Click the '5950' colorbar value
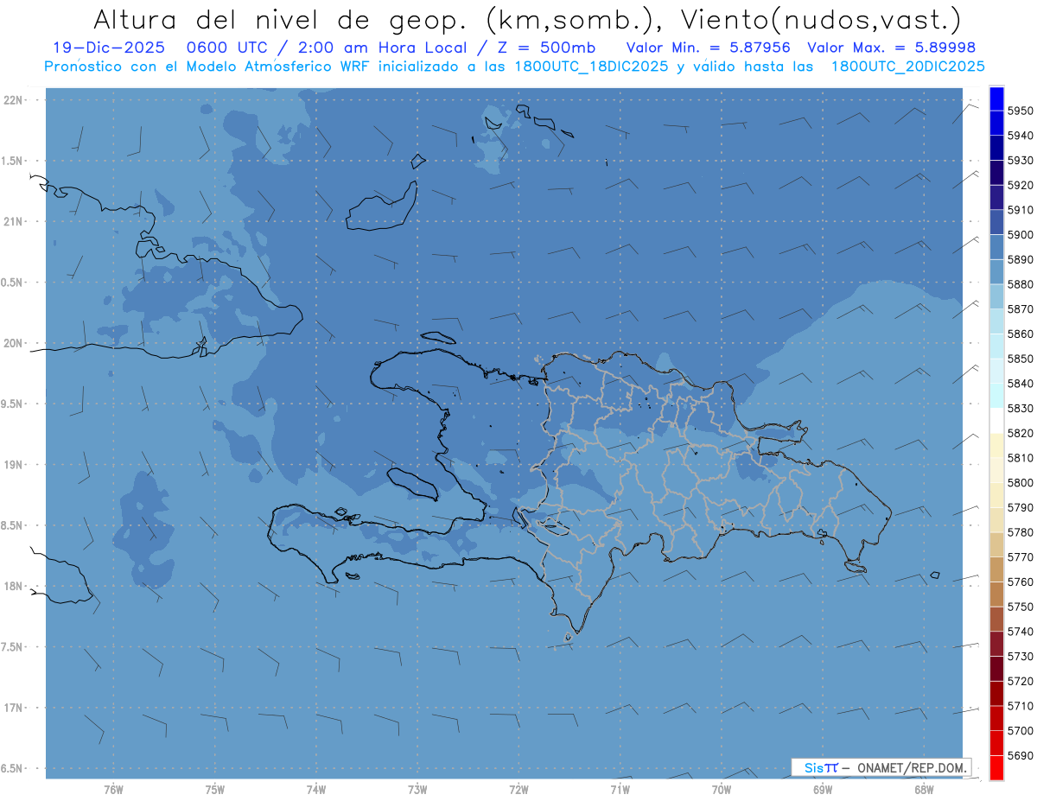This screenshot has height=801, width=1037. pos(1020,111)
